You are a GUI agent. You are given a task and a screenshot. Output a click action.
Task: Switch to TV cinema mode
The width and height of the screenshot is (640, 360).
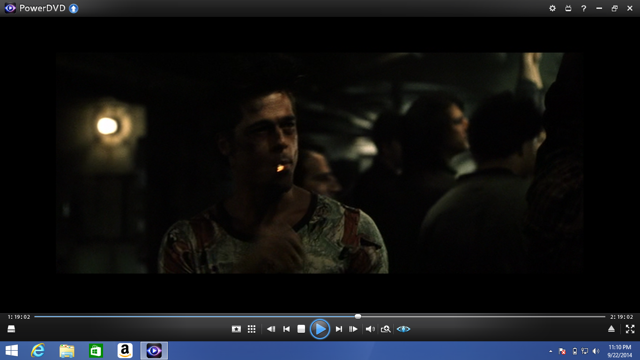[568, 8]
